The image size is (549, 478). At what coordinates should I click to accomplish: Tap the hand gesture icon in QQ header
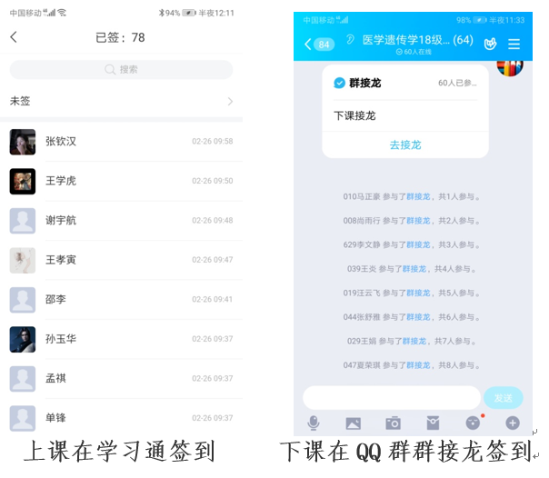490,44
